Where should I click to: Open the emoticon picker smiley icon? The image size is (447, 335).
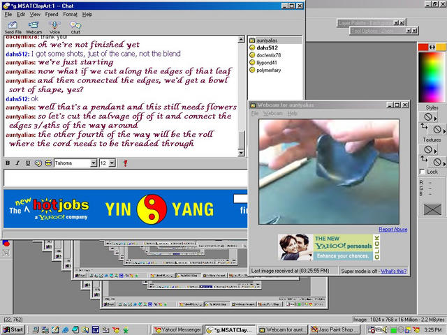38,163
